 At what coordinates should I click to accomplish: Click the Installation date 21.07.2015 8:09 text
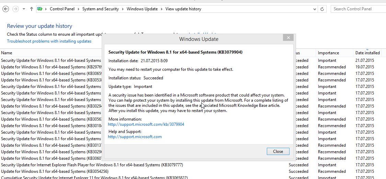point(138,60)
